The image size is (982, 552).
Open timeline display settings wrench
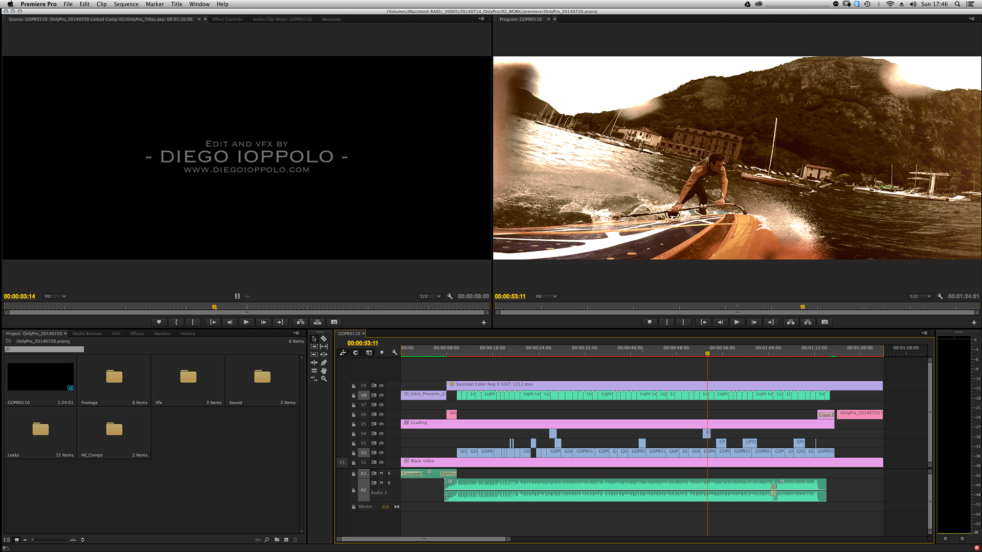394,352
